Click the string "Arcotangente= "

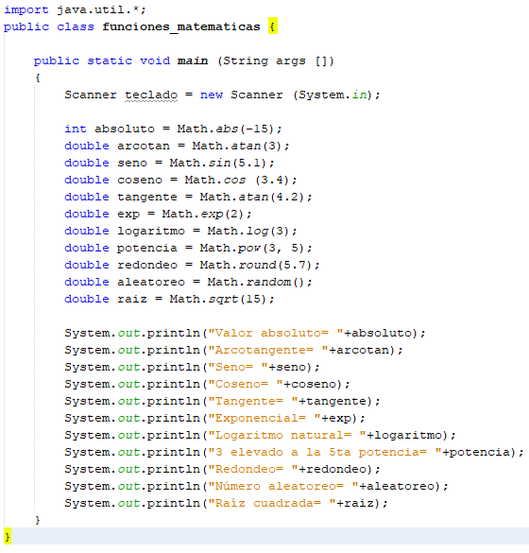(x=268, y=350)
